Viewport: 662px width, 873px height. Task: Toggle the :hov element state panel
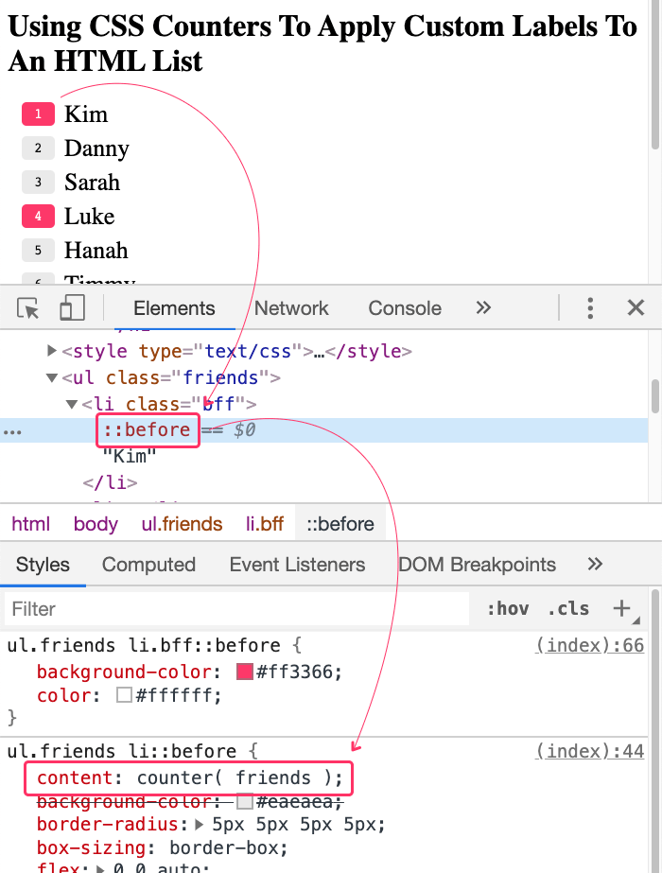pyautogui.click(x=508, y=608)
